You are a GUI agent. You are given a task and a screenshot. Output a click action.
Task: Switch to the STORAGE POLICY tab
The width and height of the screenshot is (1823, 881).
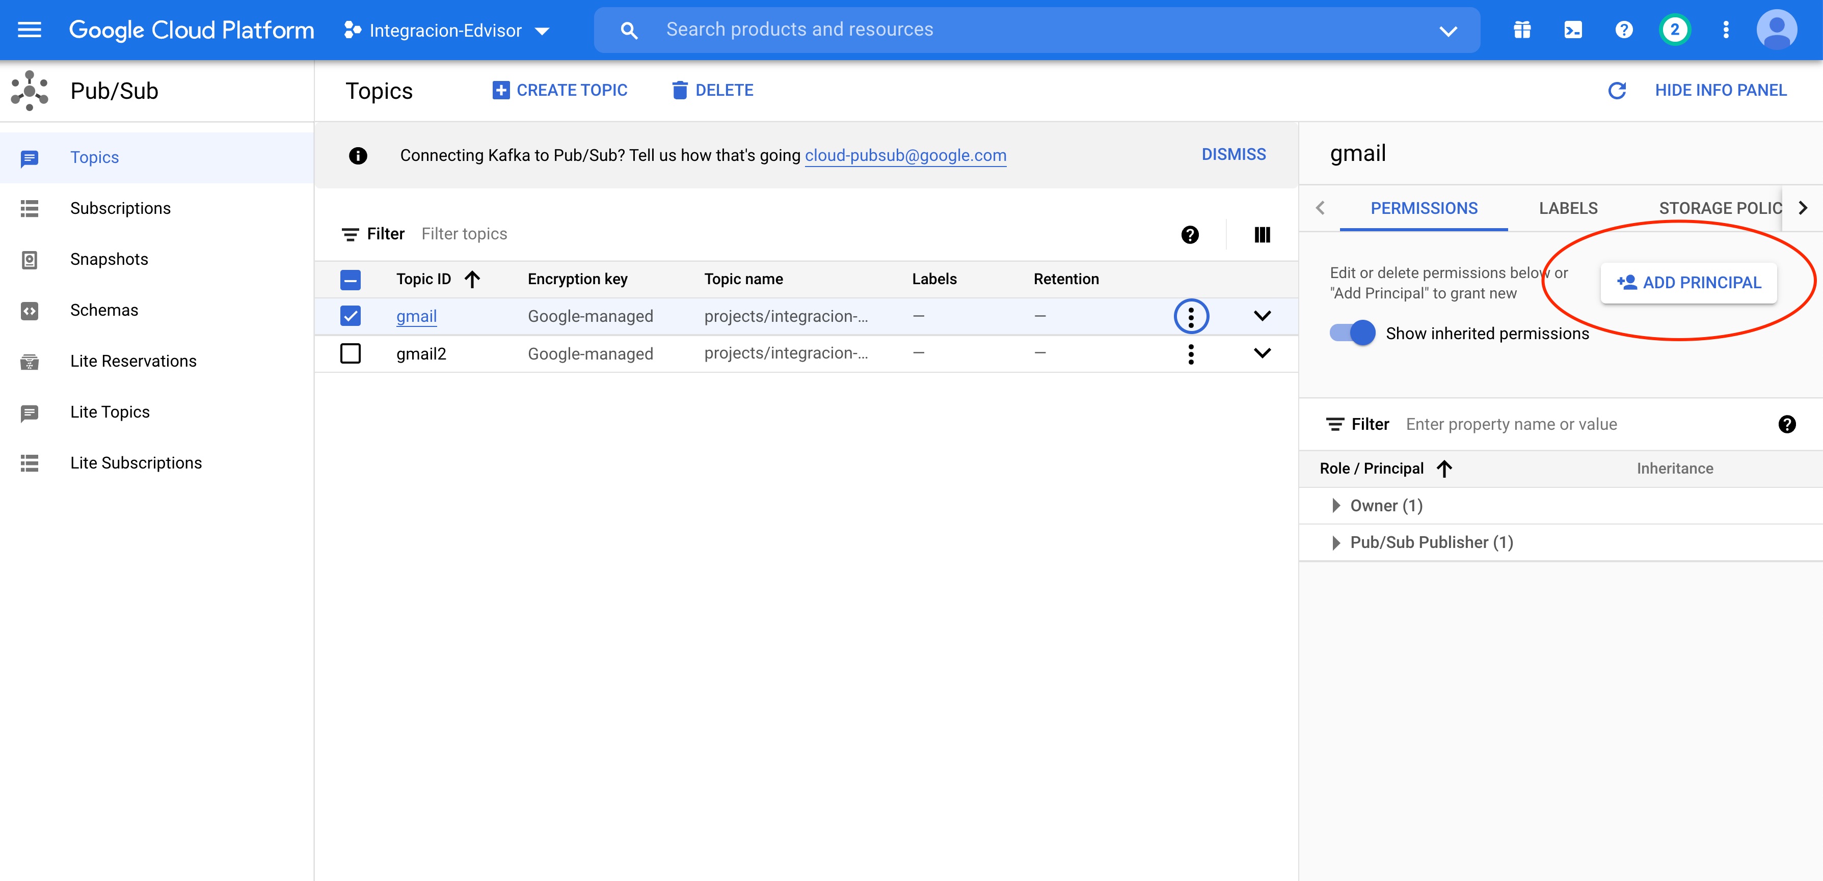[1720, 209]
